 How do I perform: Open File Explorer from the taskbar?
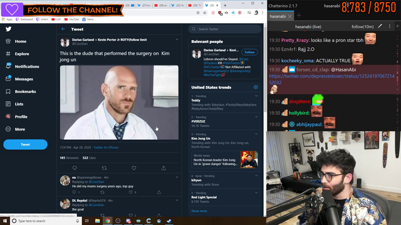pyautogui.click(x=98, y=221)
